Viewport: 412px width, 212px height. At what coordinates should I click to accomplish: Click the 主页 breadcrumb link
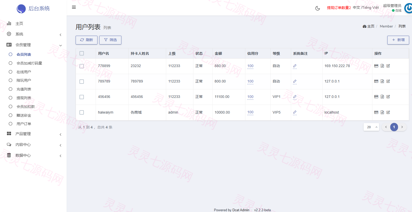[x=369, y=26]
